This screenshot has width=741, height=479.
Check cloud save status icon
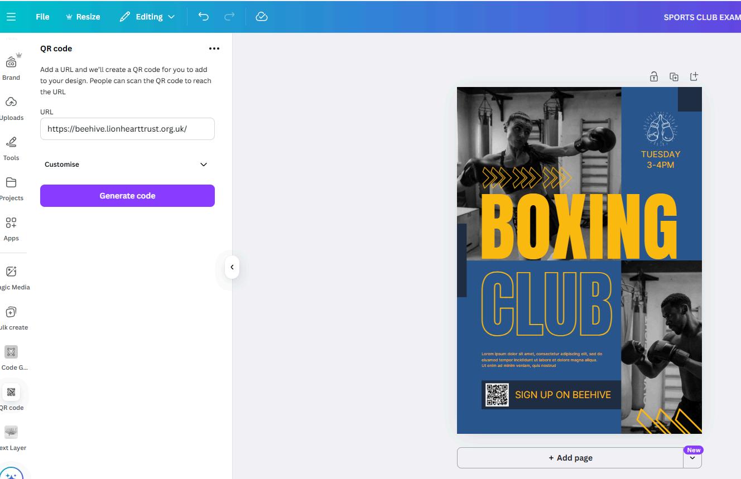tap(262, 17)
